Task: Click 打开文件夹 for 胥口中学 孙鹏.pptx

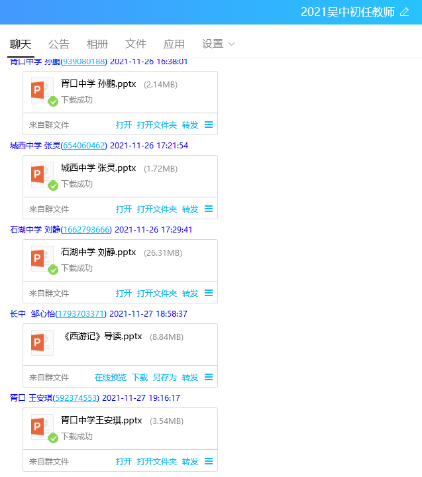Action: (x=157, y=125)
